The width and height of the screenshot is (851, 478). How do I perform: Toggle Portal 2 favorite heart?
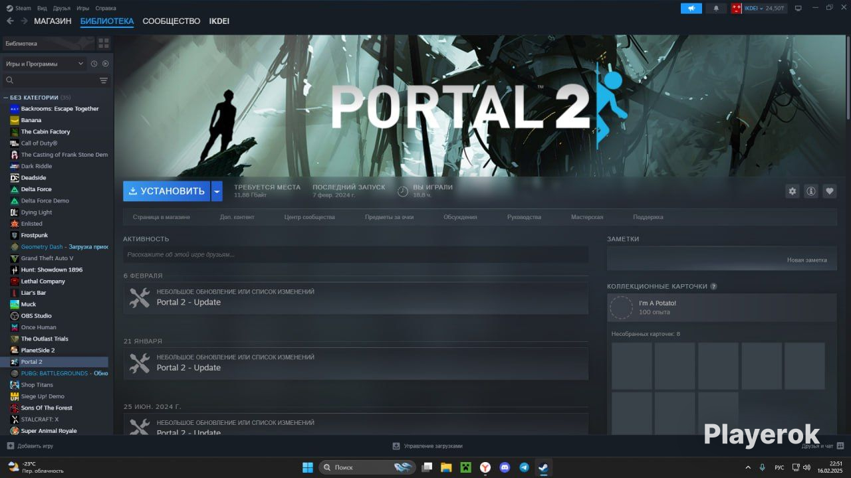coord(830,191)
